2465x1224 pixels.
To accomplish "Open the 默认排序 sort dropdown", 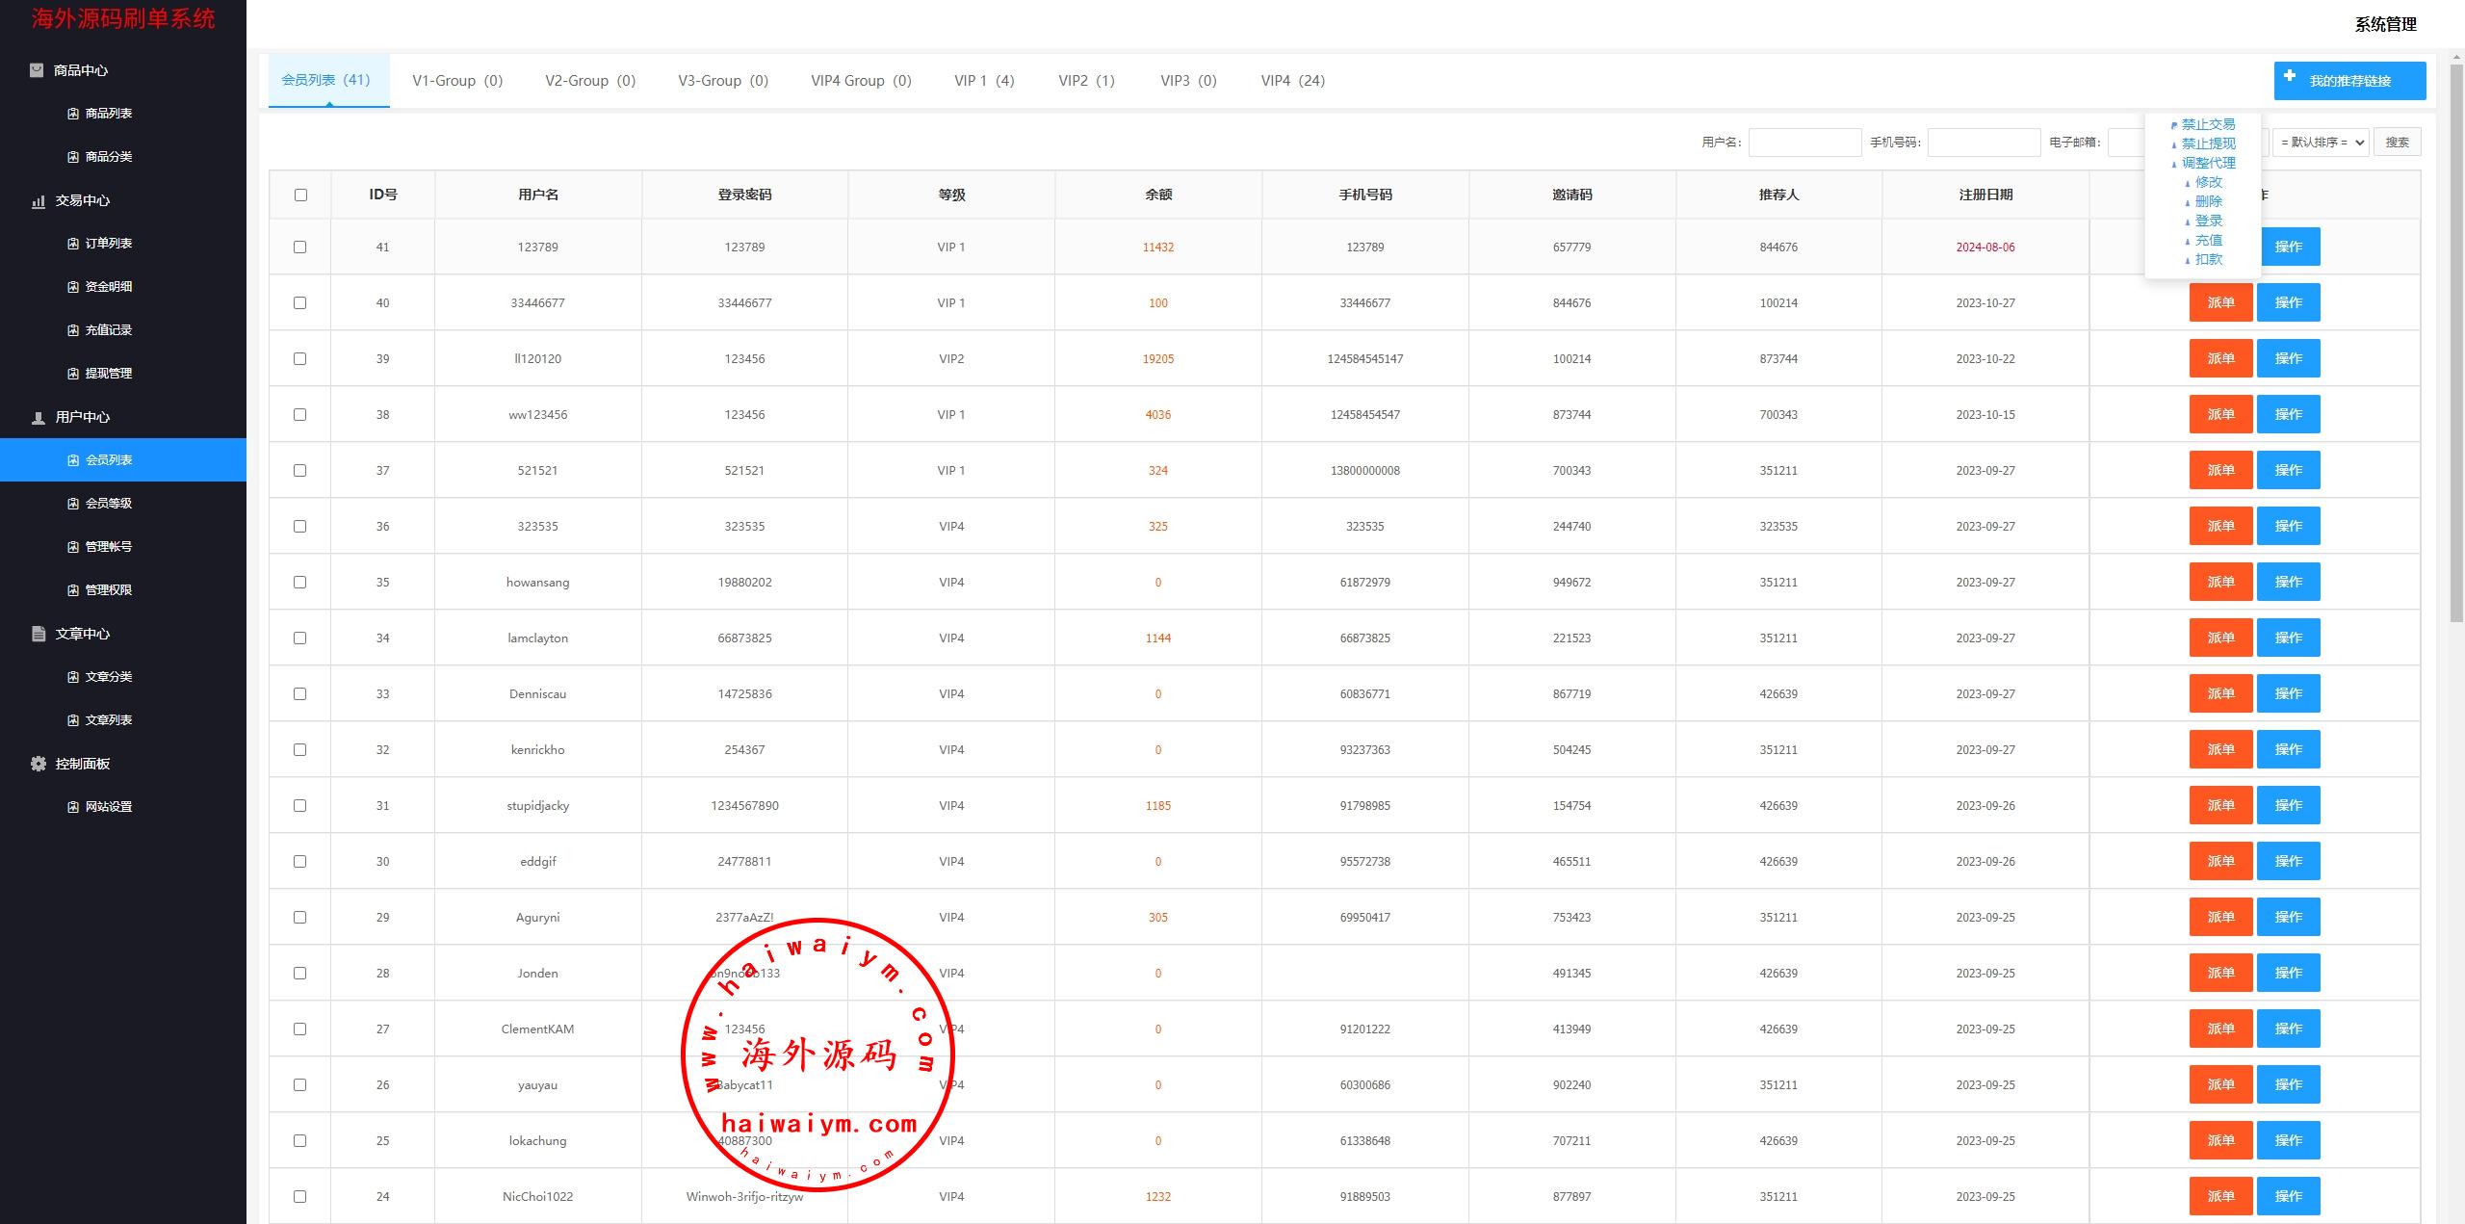I will click(x=2322, y=143).
